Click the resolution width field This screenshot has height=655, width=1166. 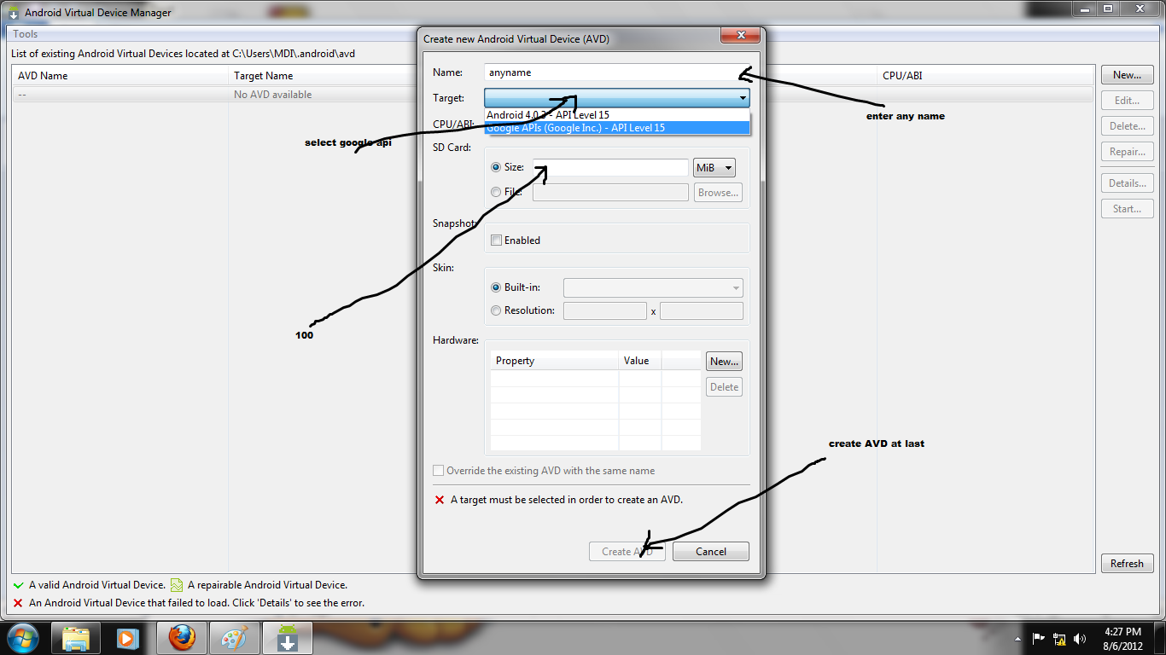605,311
